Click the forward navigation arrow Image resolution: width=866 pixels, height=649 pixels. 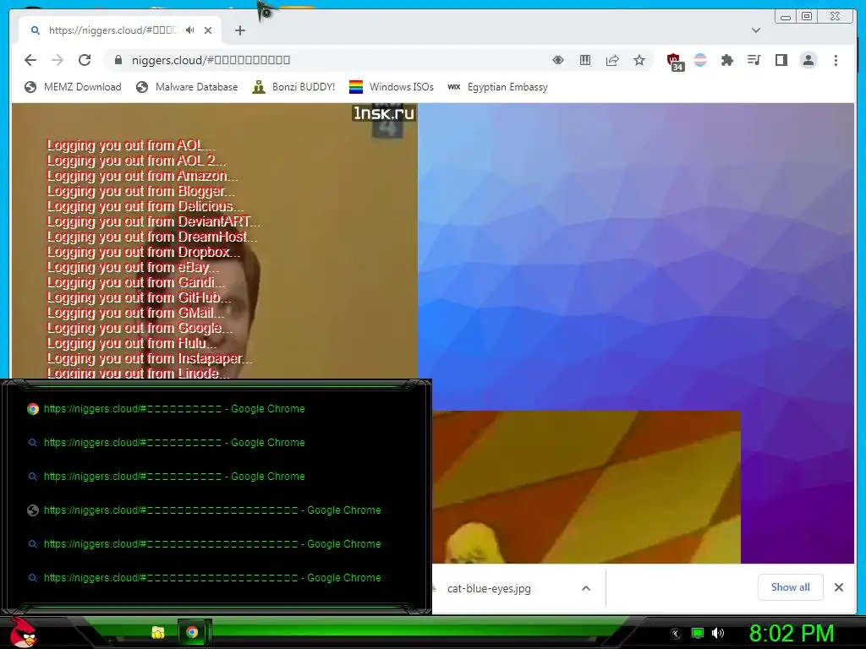[x=58, y=60]
